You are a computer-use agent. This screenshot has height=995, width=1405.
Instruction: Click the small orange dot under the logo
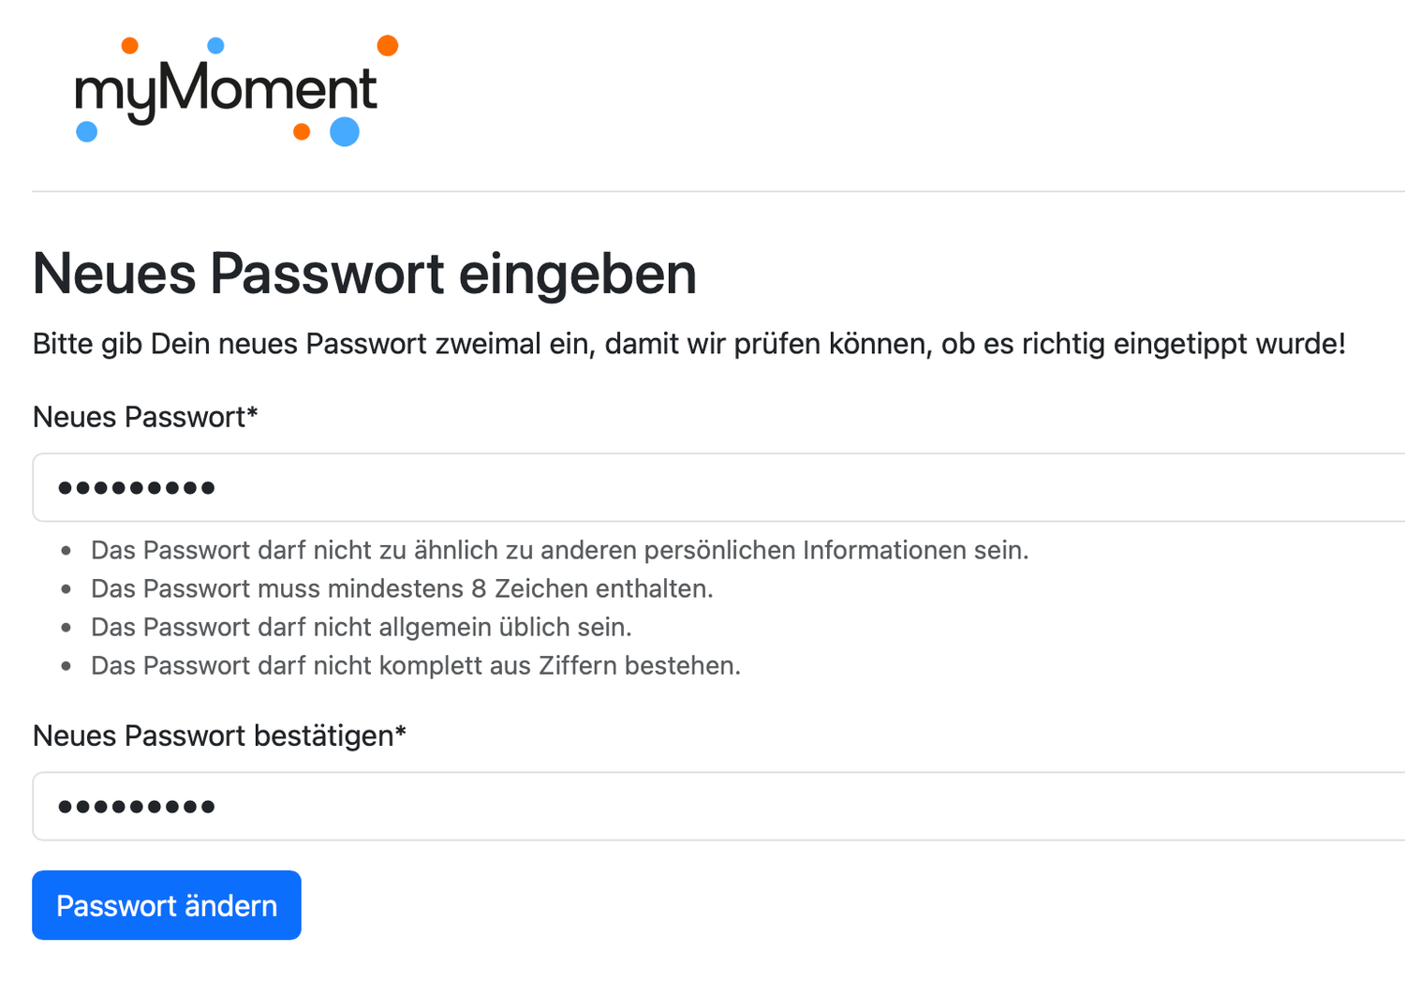302,131
